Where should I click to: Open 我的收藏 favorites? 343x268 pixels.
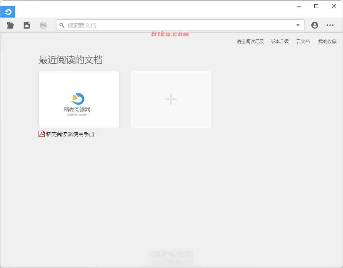(327, 41)
